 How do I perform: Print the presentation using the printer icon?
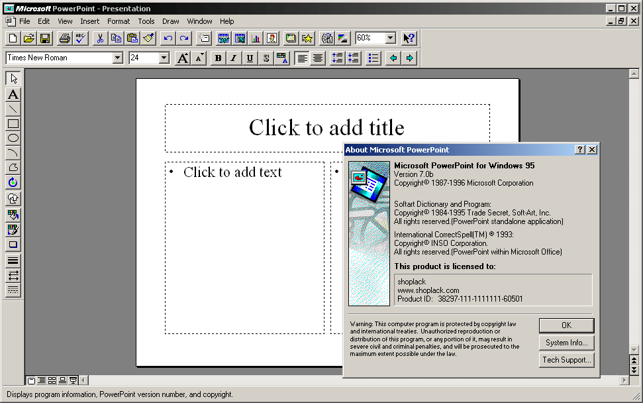(x=64, y=38)
